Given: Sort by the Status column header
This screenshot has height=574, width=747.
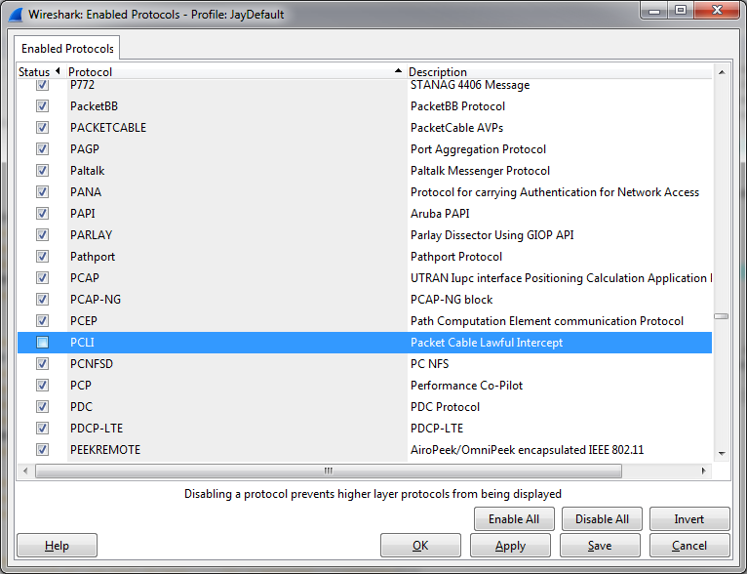Looking at the screenshot, I should 40,72.
